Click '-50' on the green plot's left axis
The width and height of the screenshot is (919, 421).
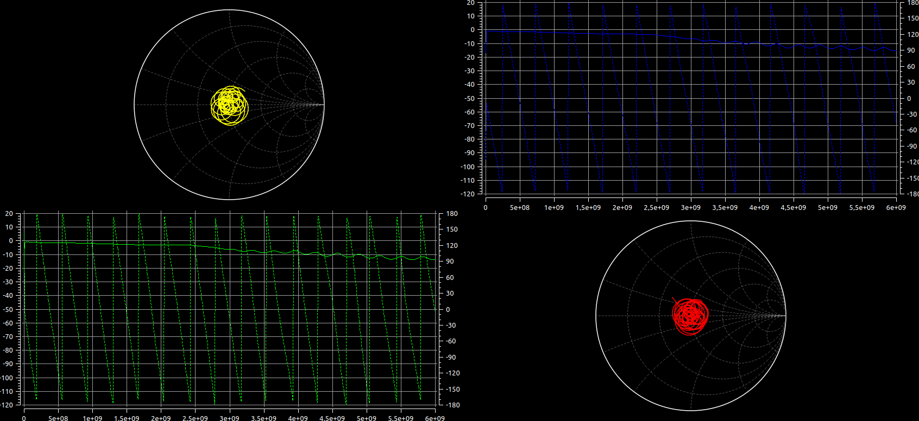pos(8,309)
